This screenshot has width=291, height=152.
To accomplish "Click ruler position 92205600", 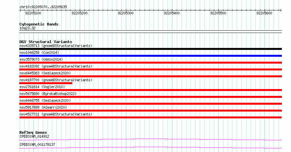I will pos(264,13).
